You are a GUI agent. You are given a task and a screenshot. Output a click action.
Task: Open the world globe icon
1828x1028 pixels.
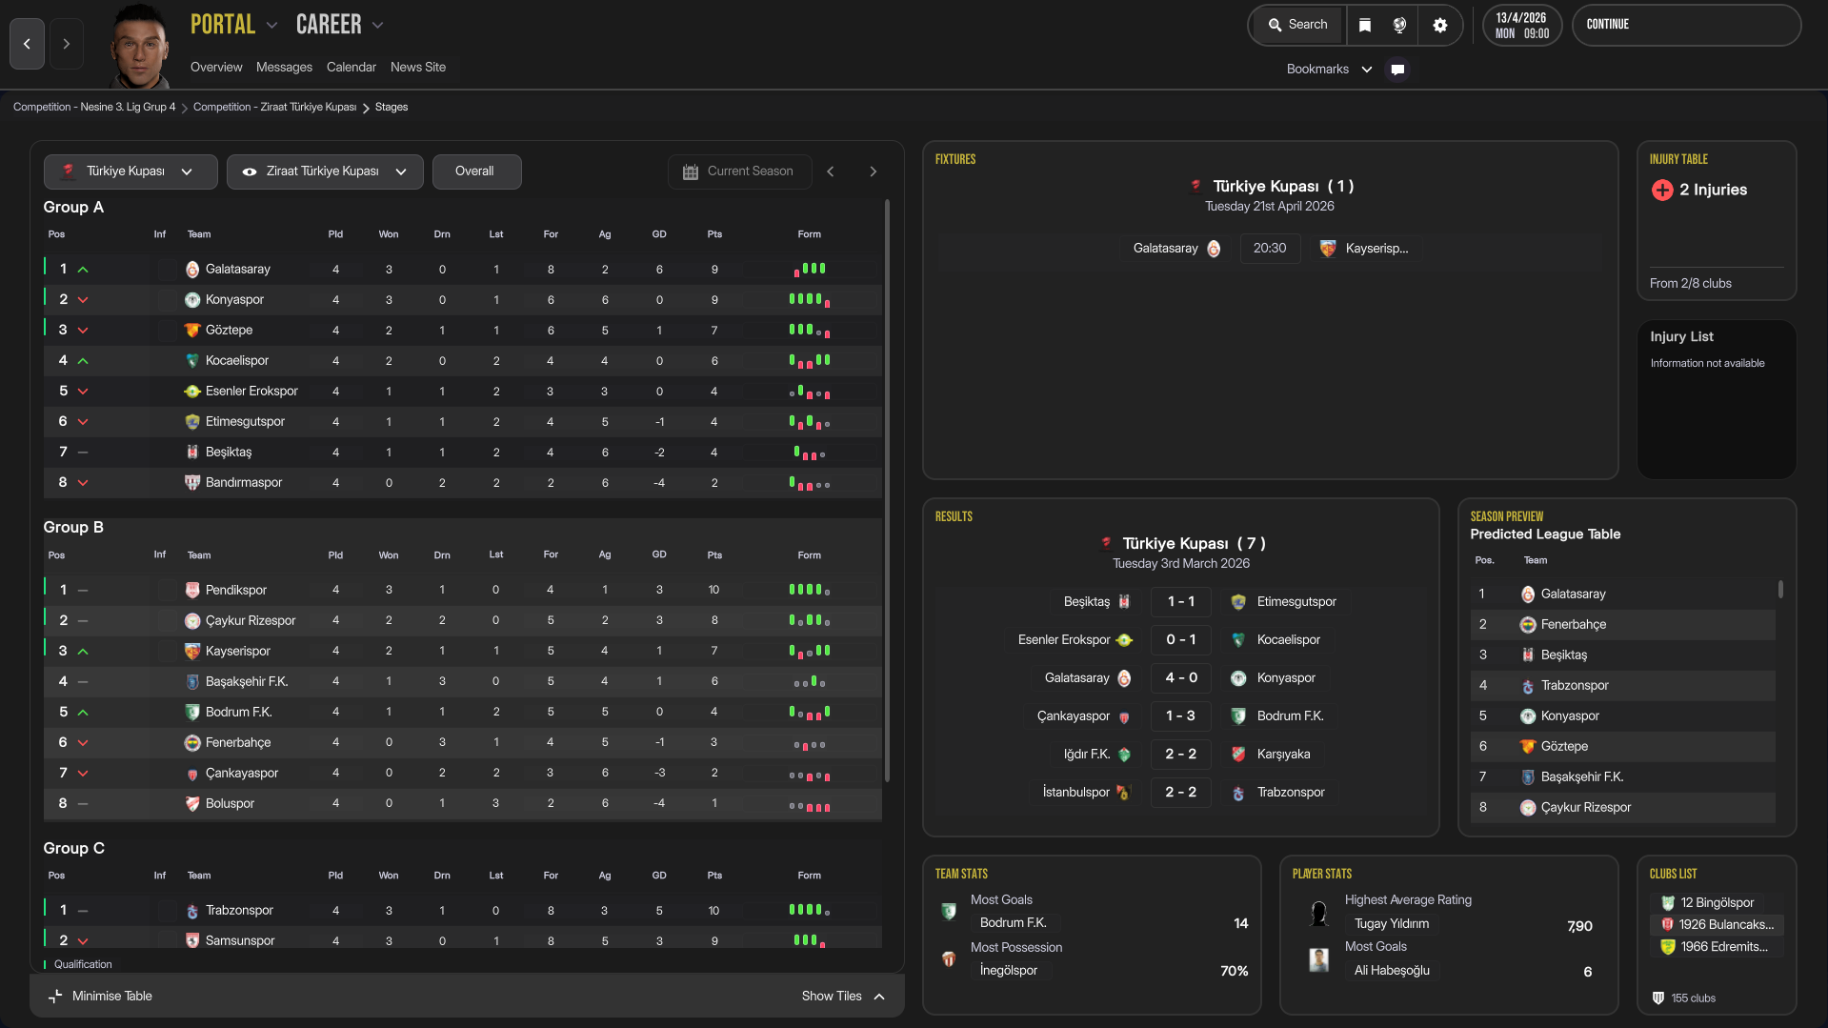coord(1399,26)
